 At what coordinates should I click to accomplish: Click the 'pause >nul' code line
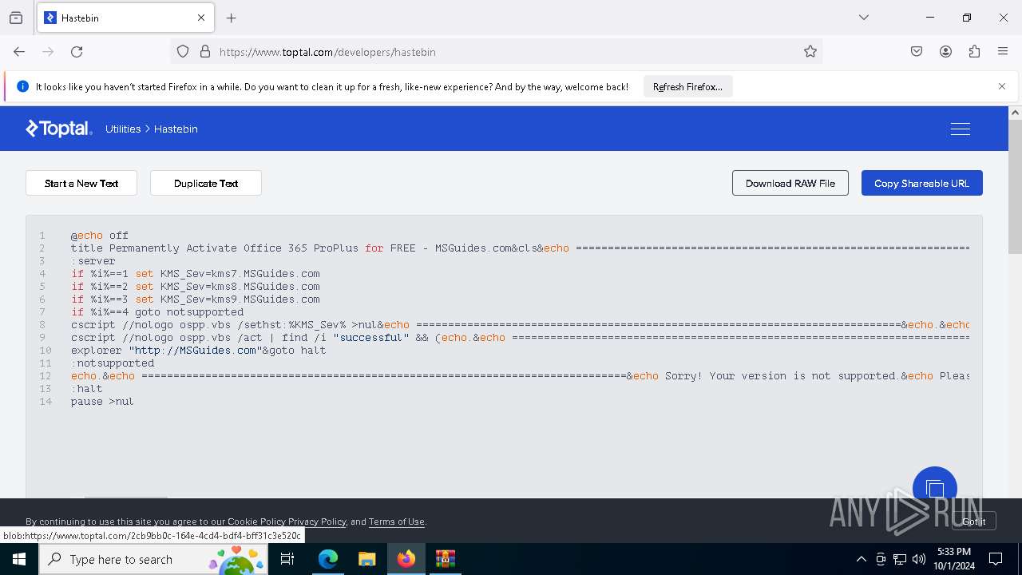tap(103, 402)
